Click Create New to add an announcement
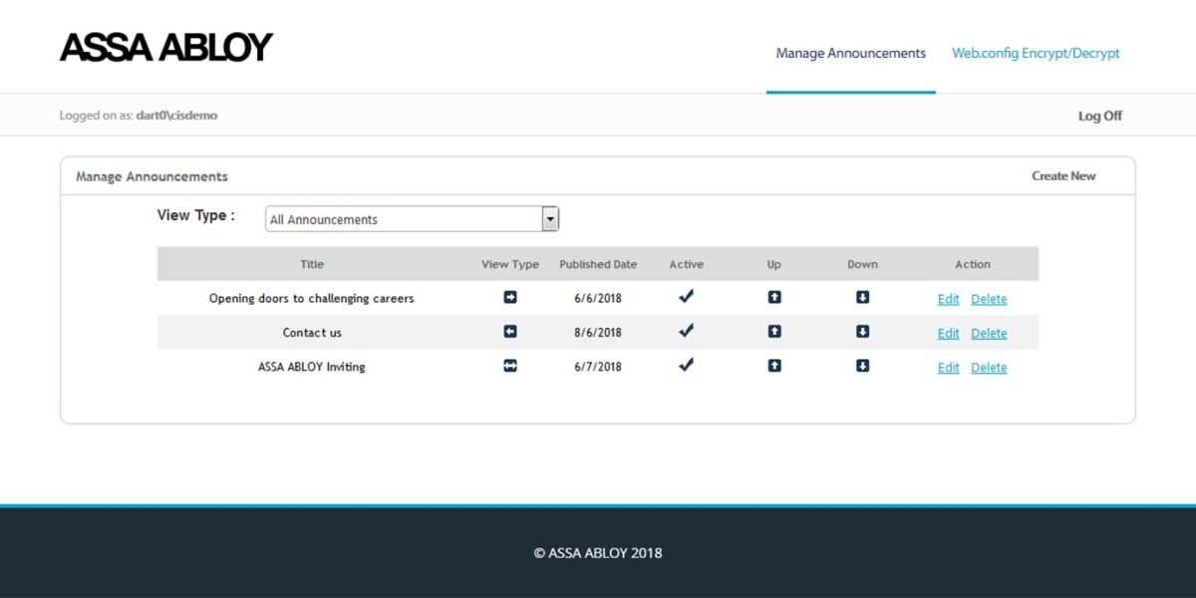1196x598 pixels. pyautogui.click(x=1062, y=175)
